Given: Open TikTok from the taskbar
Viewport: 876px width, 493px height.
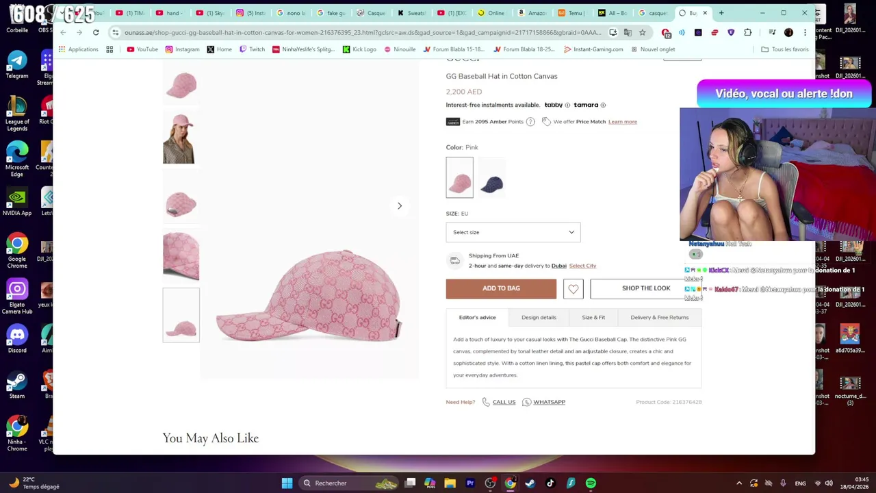Looking at the screenshot, I should pos(550,483).
